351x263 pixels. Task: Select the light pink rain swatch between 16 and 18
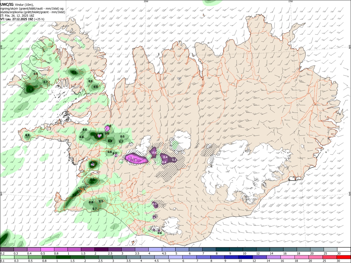click(287, 257)
